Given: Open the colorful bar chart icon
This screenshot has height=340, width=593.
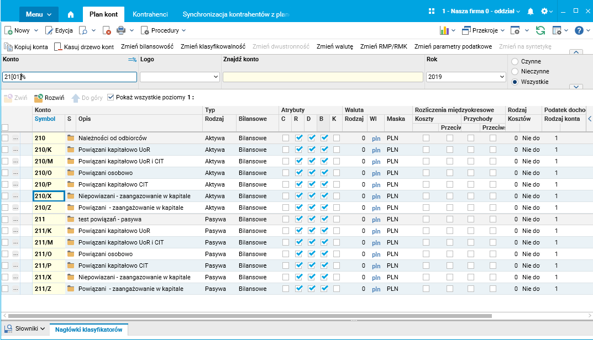Looking at the screenshot, I should coord(444,30).
